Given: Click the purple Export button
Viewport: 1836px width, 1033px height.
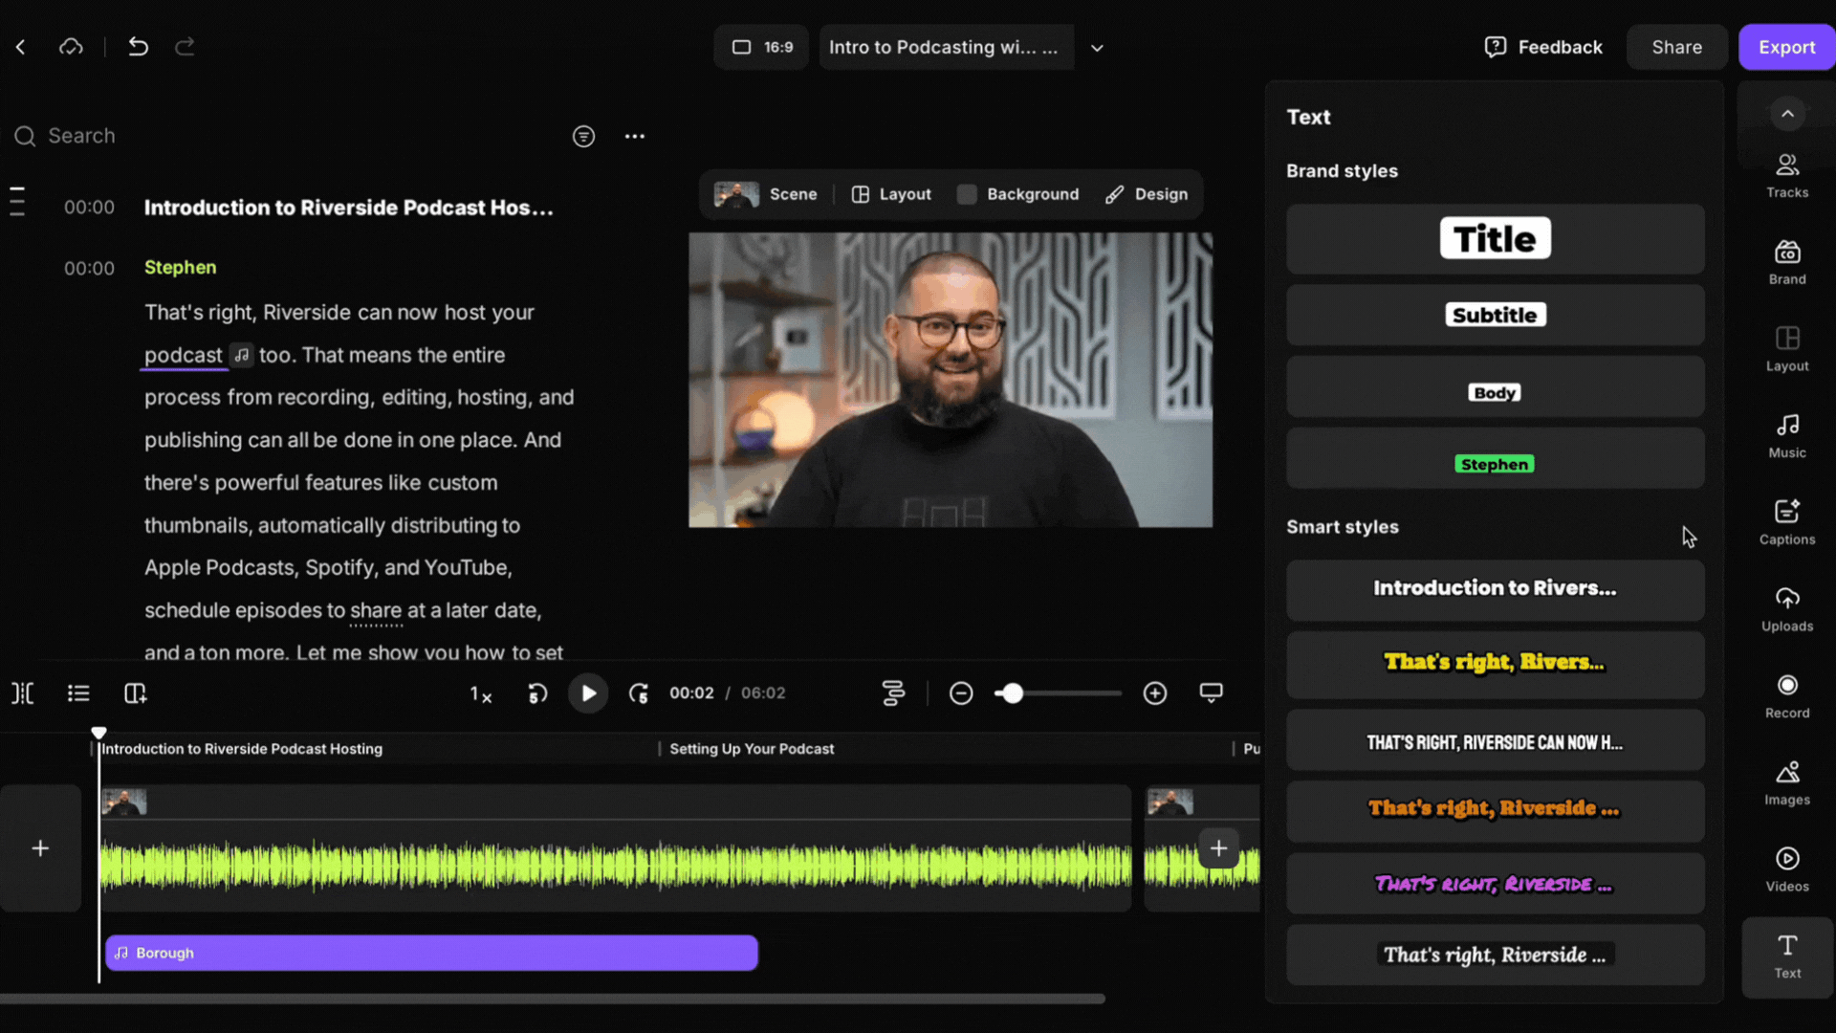Looking at the screenshot, I should point(1786,47).
